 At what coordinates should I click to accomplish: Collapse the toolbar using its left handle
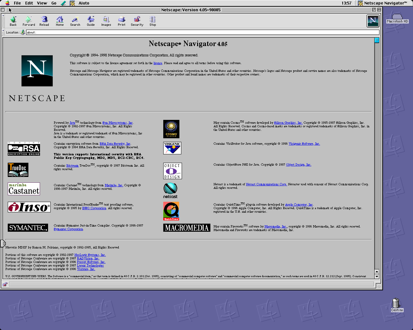click(4, 21)
